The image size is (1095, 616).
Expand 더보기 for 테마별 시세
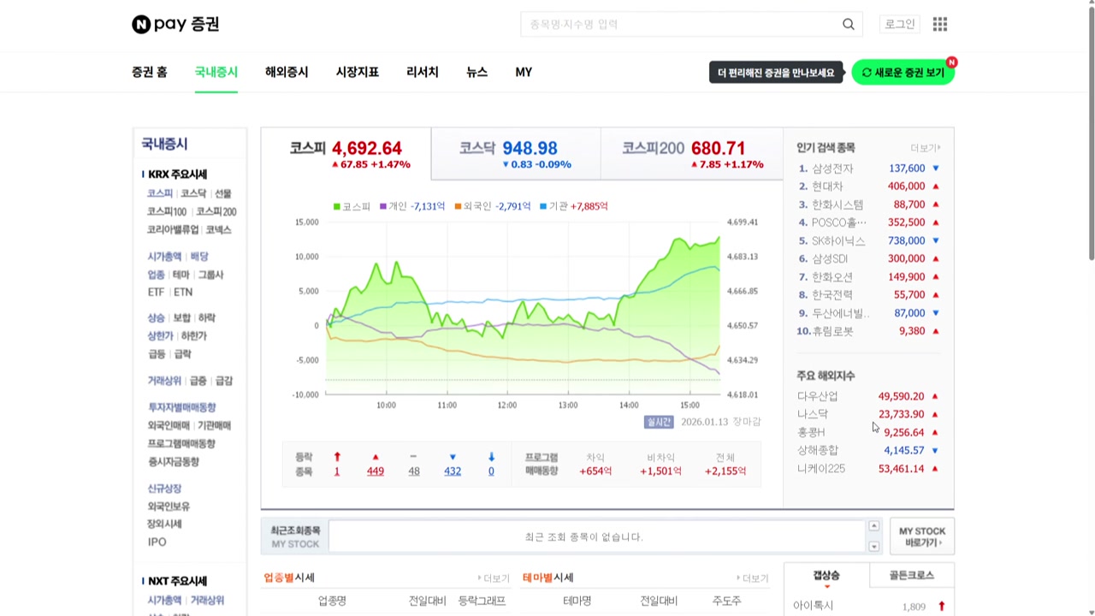pos(754,578)
